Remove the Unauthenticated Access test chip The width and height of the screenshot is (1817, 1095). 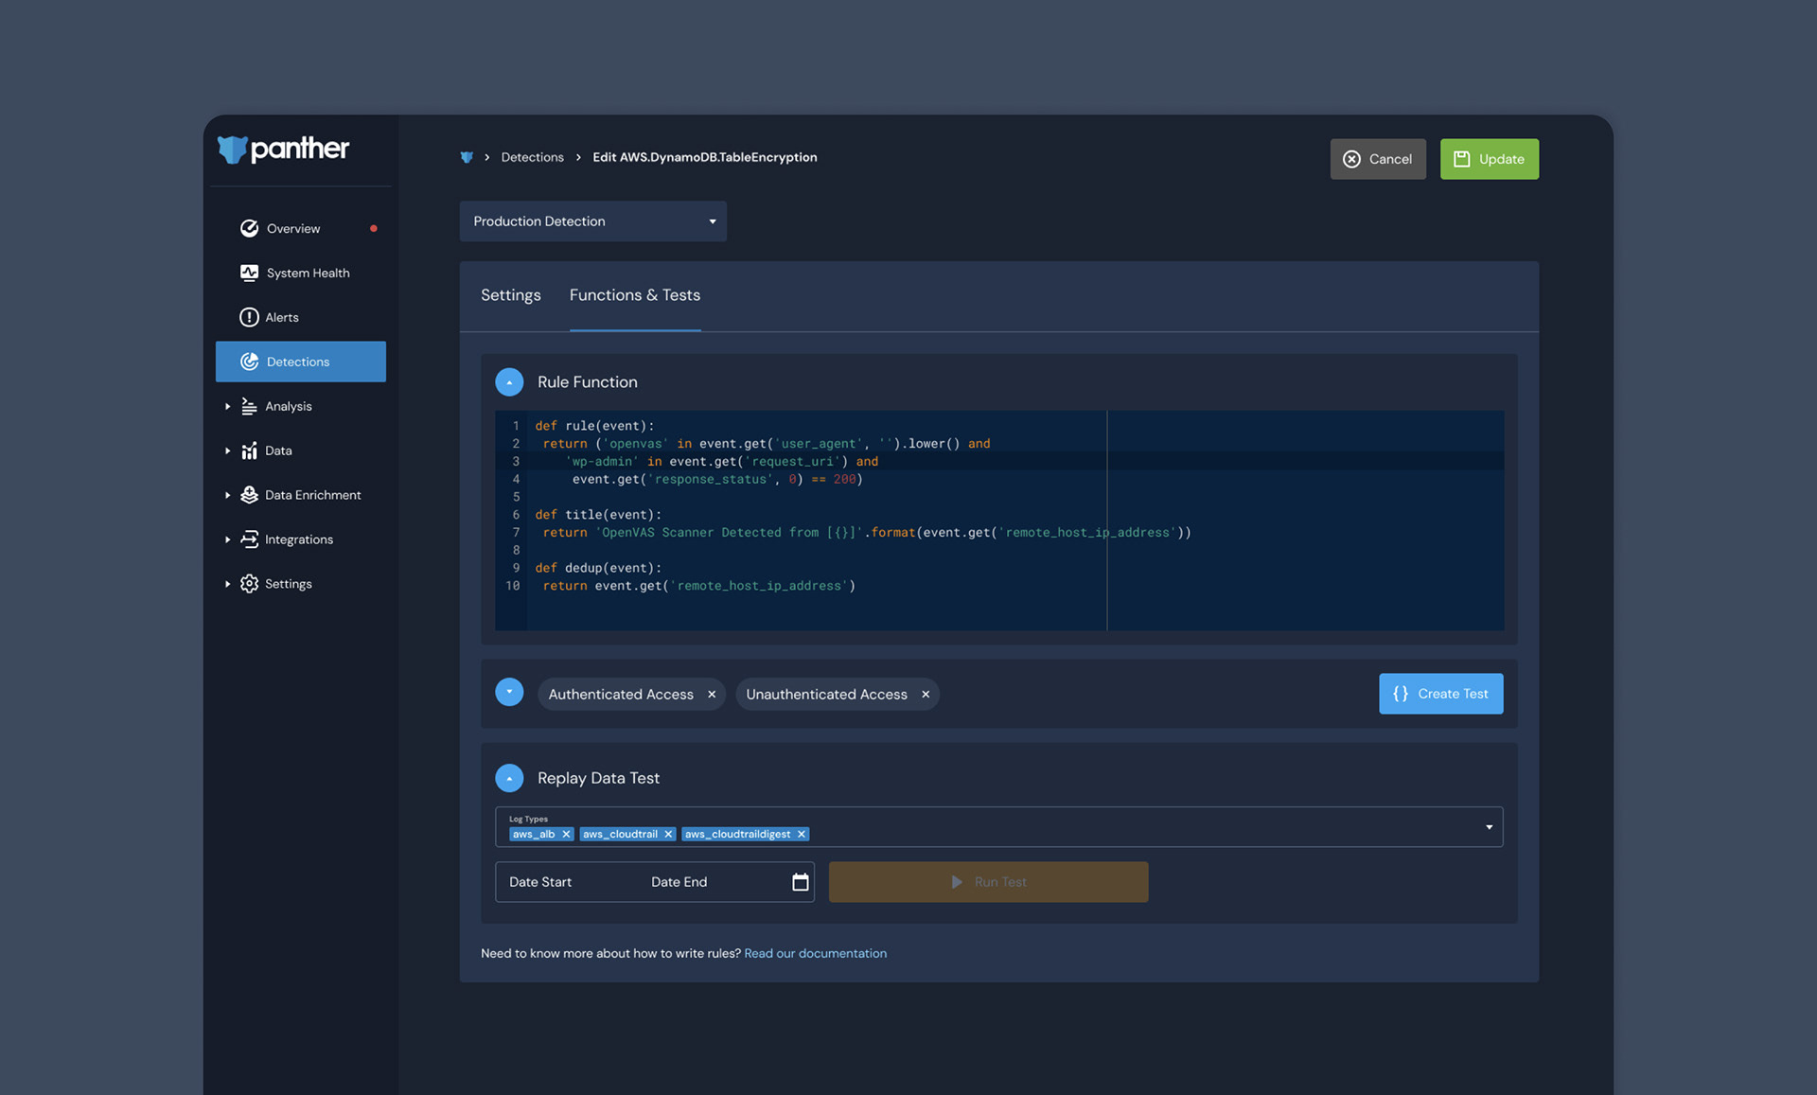tap(926, 695)
